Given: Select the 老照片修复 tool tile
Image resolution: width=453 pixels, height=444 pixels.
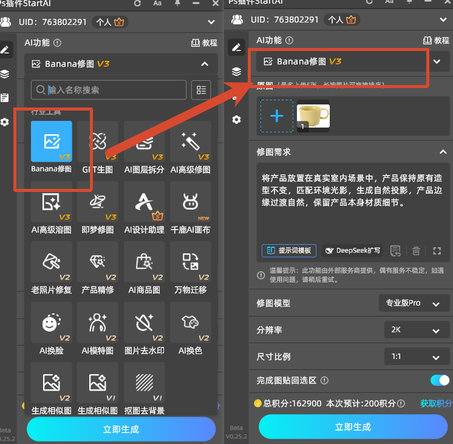Looking at the screenshot, I should [x=52, y=262].
